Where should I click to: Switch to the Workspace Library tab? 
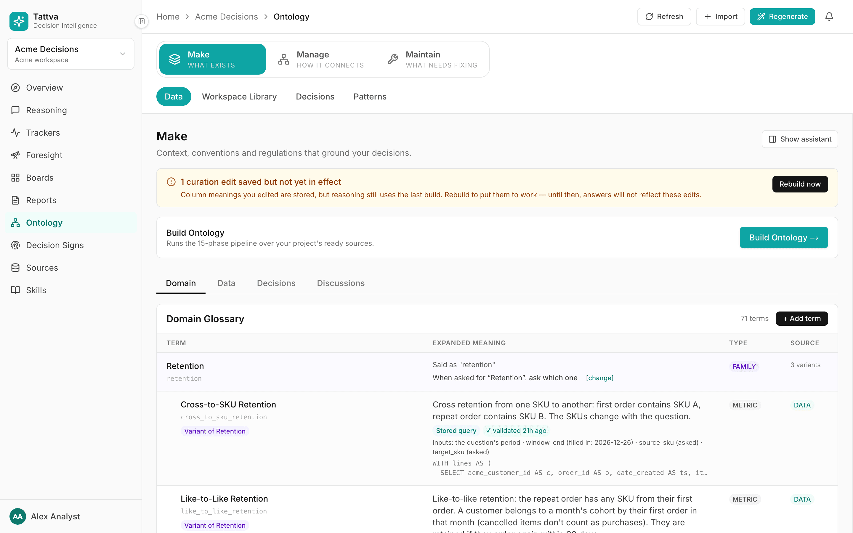[x=239, y=97]
